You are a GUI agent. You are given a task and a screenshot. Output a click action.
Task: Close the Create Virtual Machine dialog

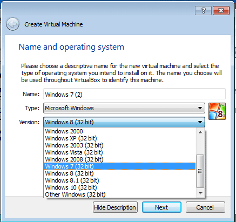(221, 11)
